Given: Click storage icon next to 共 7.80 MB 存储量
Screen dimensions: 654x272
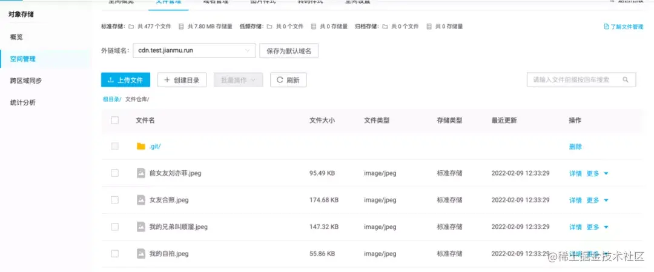Looking at the screenshot, I should 181,26.
